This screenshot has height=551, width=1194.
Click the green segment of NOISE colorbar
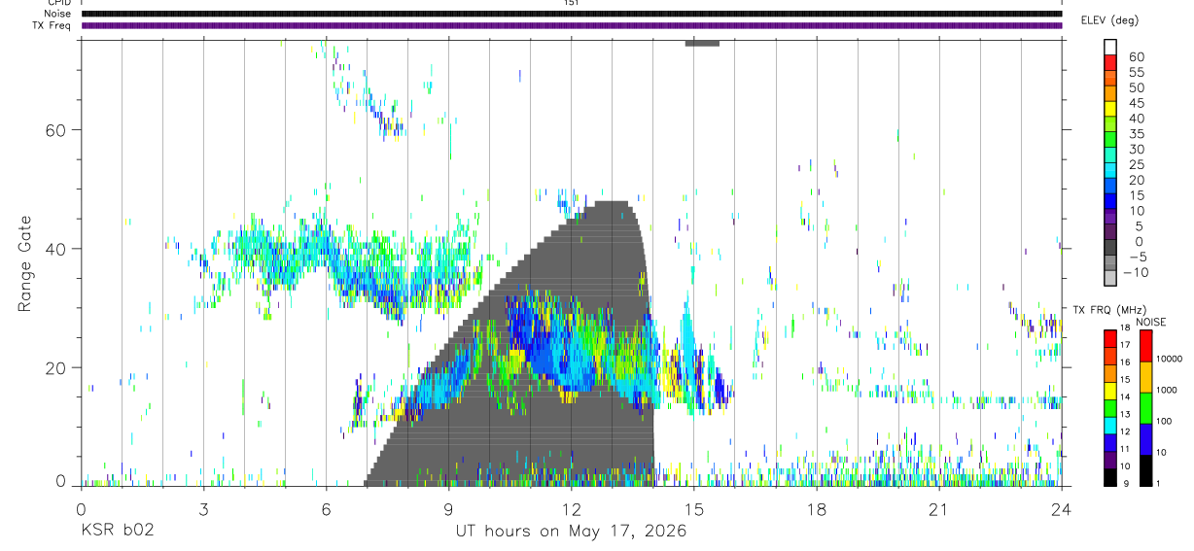pos(1145,408)
